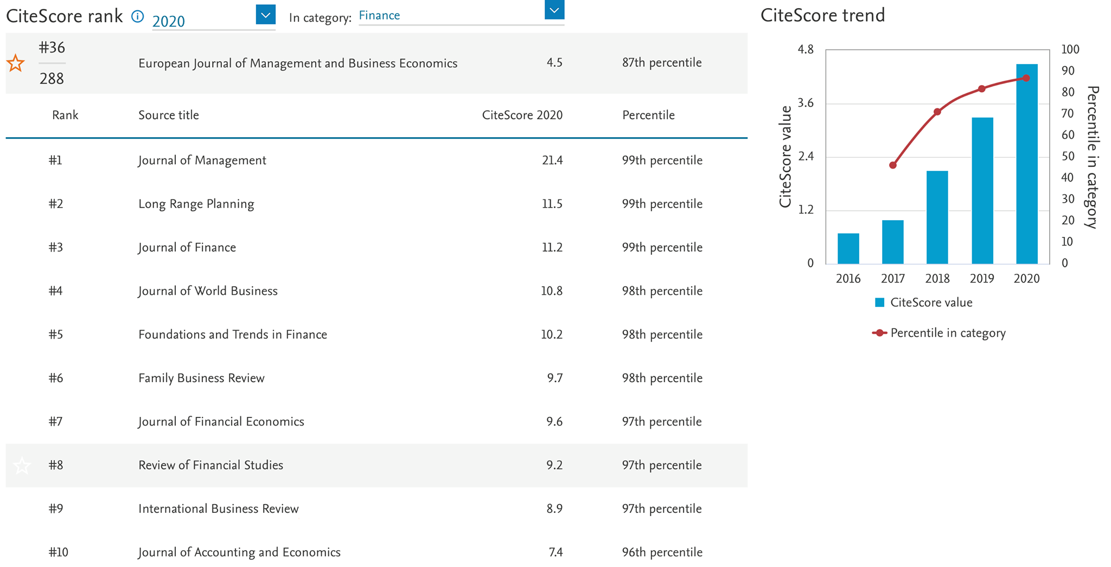The width and height of the screenshot is (1111, 567).
Task: Click the Journal of Finance title
Action: click(187, 248)
